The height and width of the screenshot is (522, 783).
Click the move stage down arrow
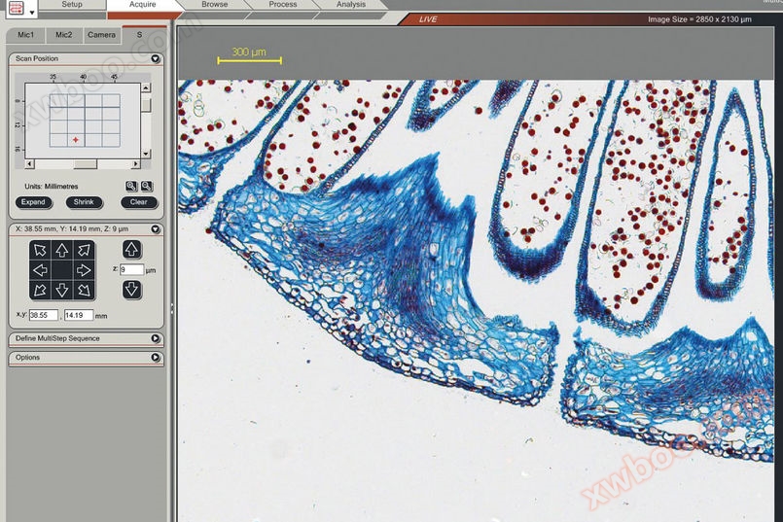click(61, 290)
